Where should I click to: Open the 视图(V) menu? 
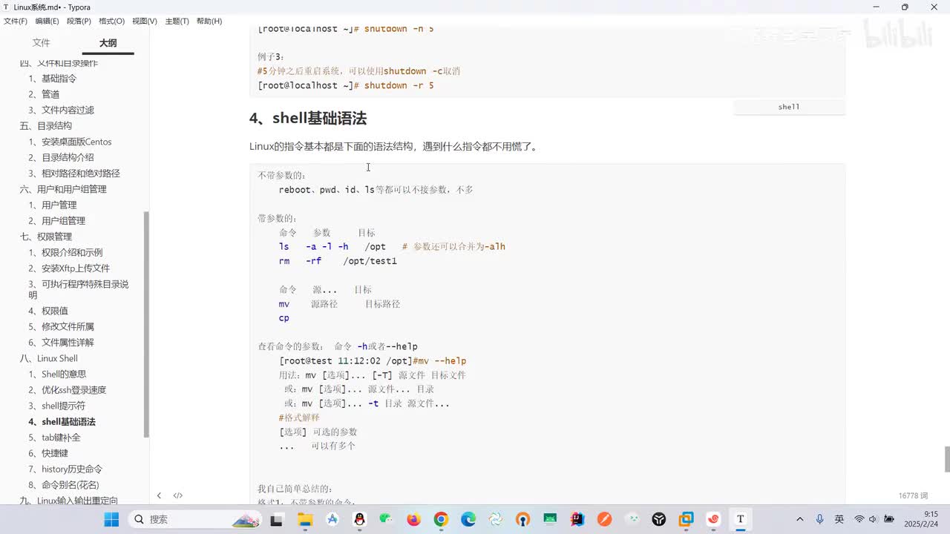click(145, 22)
